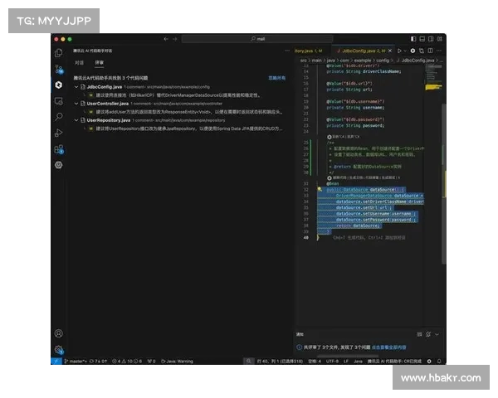Click AI CodeLens above @Bean
Screen dimensions: 498x398
pyautogui.click(x=364, y=177)
